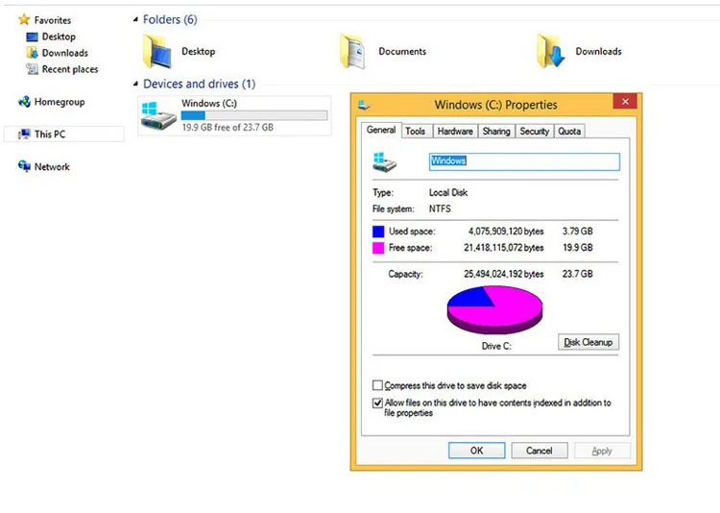This screenshot has width=720, height=513.
Task: Click the '21,418,115,072 bytes' value
Action: pyautogui.click(x=504, y=248)
